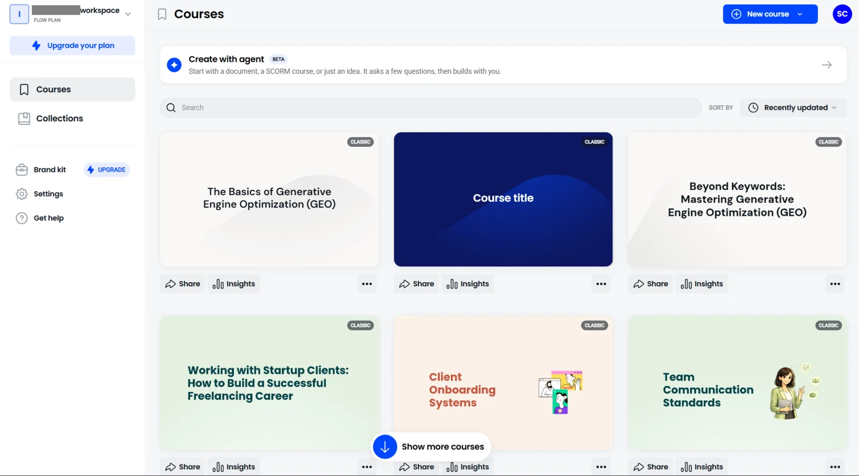Open Client Onboarding Systems course thumbnail
Screen dimensions: 859x476
point(503,383)
